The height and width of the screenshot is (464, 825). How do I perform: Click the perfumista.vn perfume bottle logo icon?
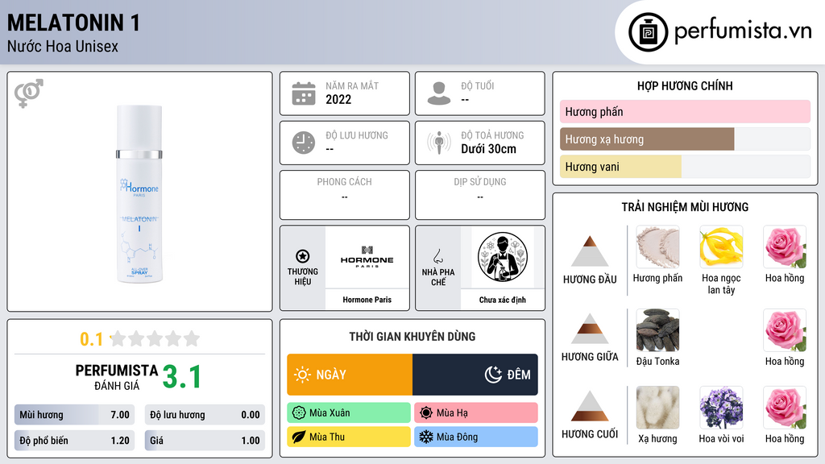pos(648,32)
